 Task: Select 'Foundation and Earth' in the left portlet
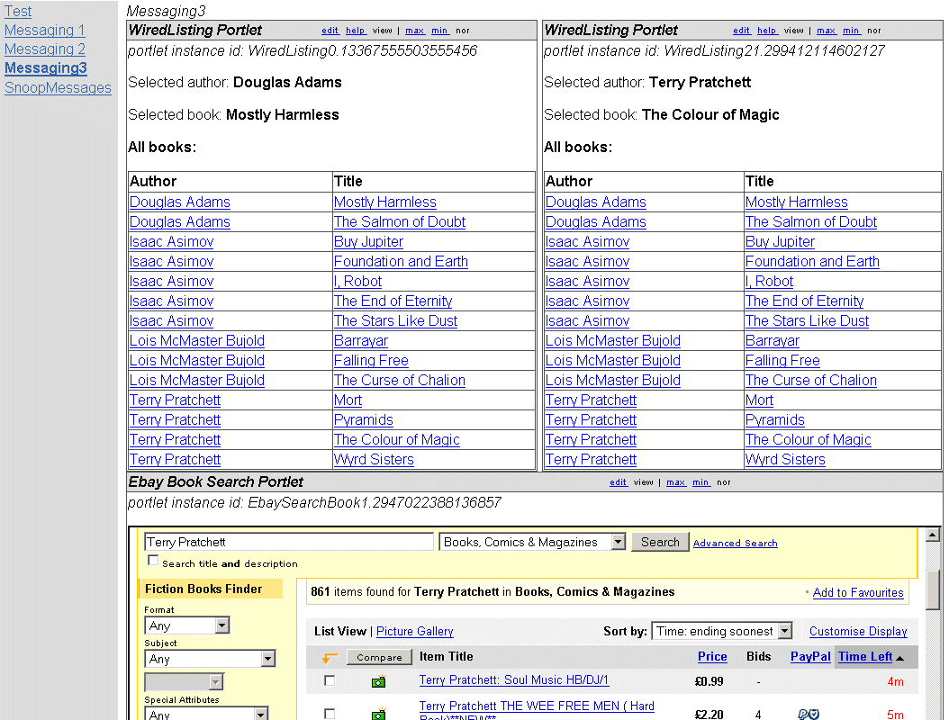click(401, 261)
